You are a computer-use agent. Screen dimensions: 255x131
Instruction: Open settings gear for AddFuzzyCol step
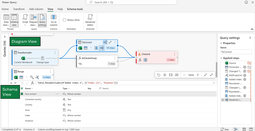245,75
